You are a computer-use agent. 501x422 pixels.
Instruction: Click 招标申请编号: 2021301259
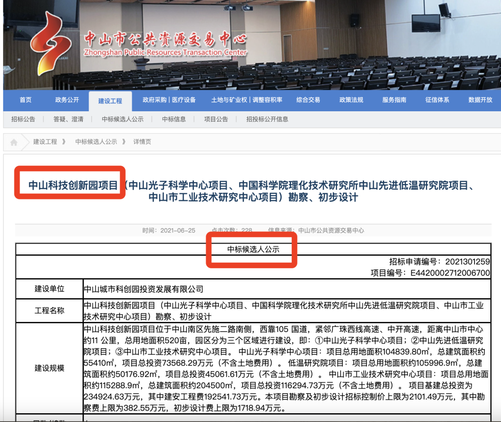point(439,262)
